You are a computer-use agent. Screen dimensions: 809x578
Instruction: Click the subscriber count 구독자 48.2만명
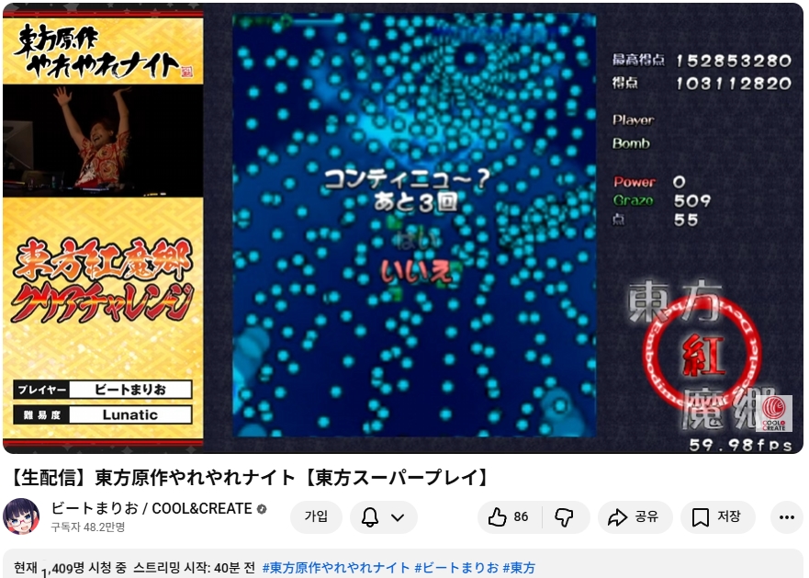tap(88, 527)
